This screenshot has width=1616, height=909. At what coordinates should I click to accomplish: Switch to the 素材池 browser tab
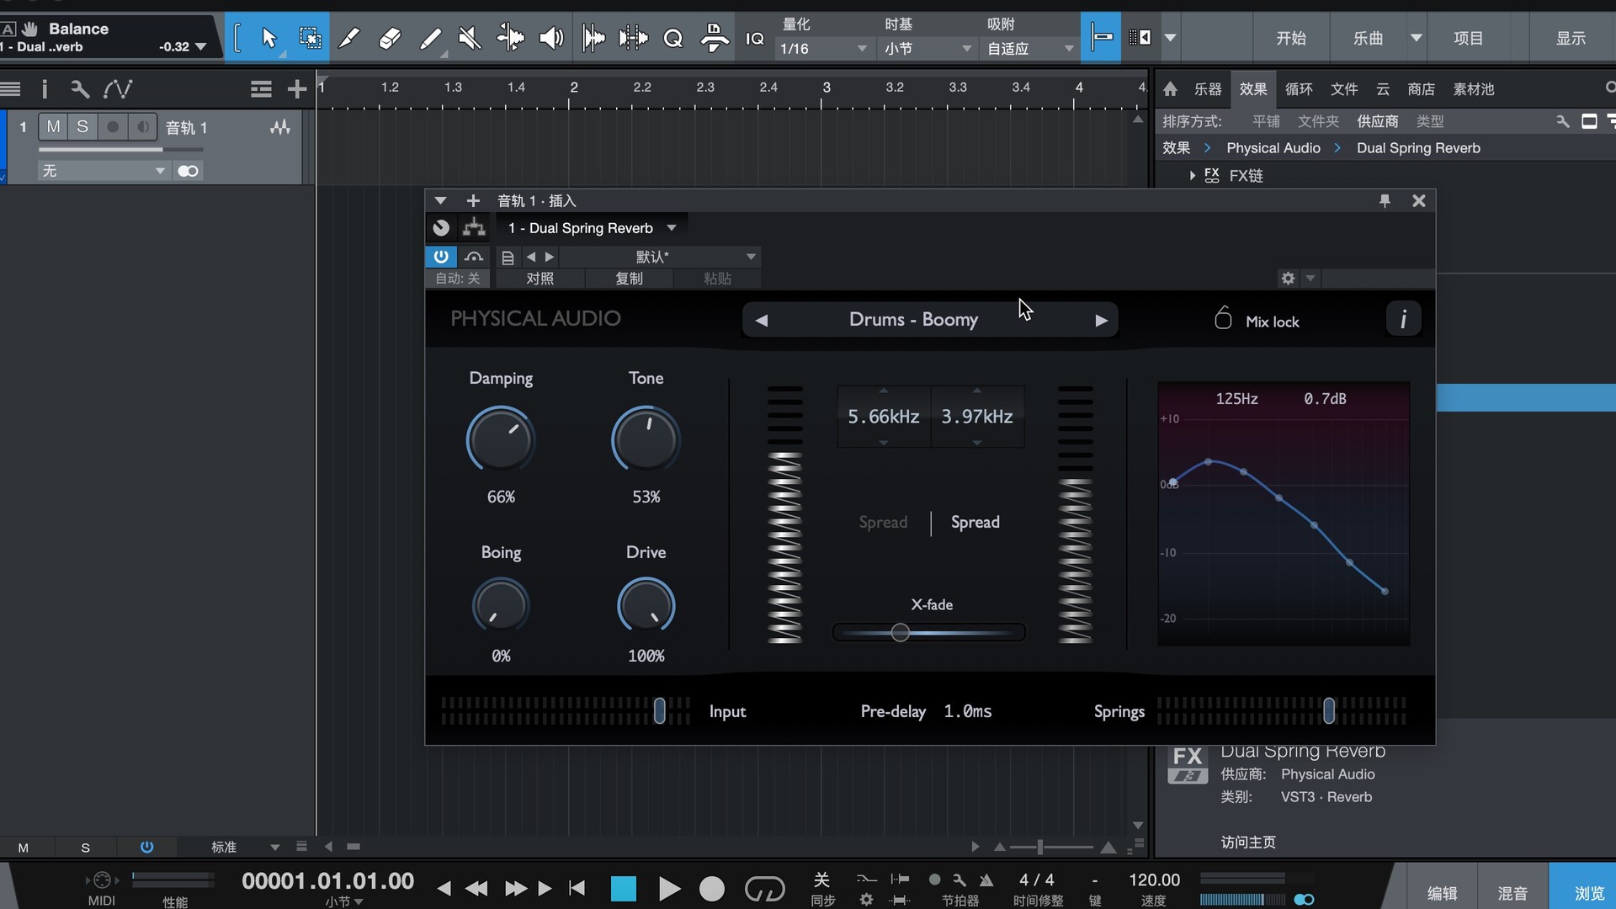pyautogui.click(x=1474, y=88)
